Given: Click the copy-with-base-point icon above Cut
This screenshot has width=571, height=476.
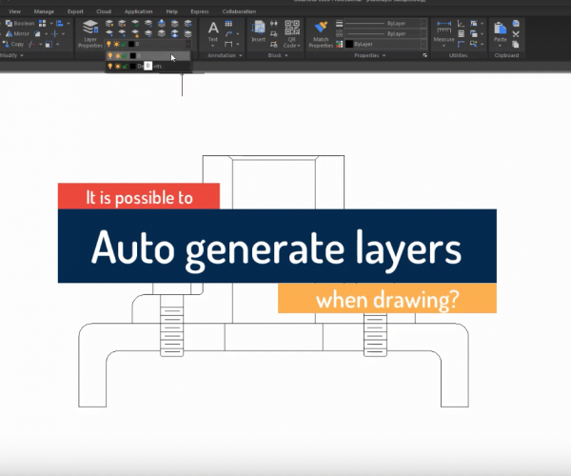Looking at the screenshot, I should click(516, 24).
